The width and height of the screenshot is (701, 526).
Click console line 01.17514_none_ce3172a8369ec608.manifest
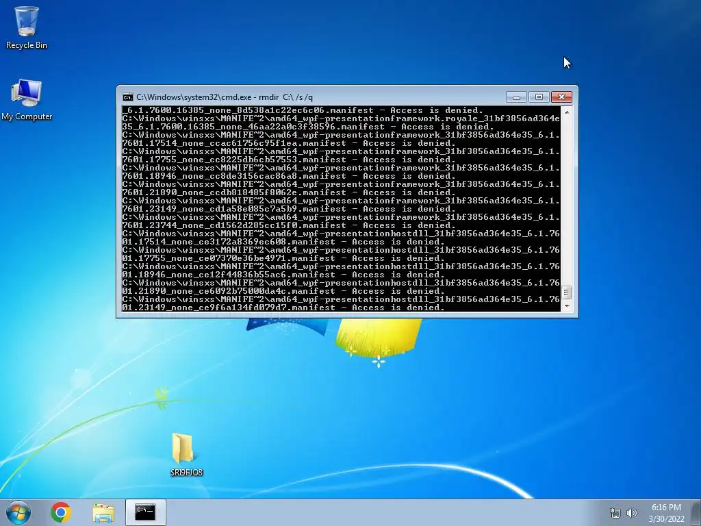(283, 242)
